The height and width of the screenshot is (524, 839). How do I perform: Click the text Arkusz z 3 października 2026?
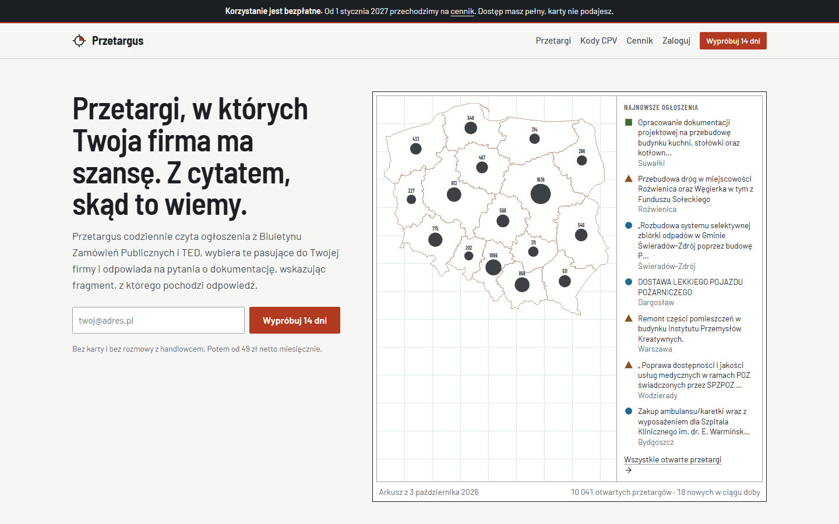pyautogui.click(x=429, y=492)
